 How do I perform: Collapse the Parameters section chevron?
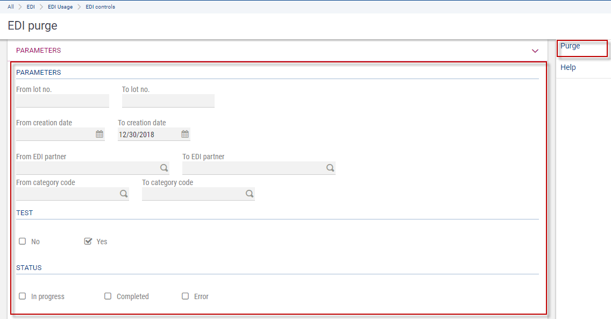coord(535,51)
